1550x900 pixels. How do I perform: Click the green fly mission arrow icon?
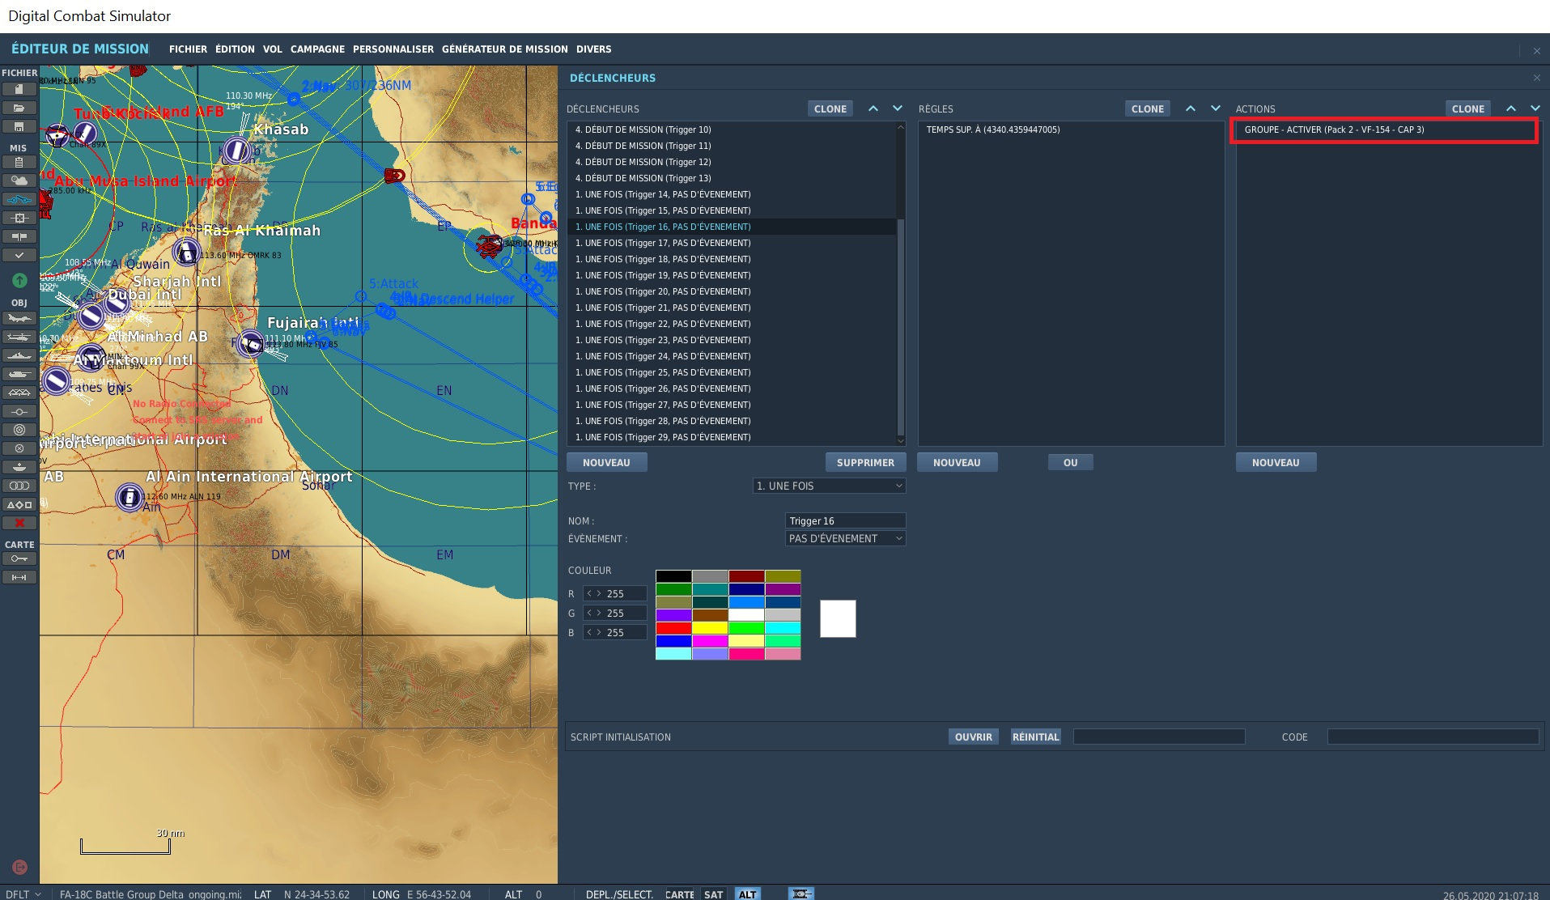pos(19,281)
